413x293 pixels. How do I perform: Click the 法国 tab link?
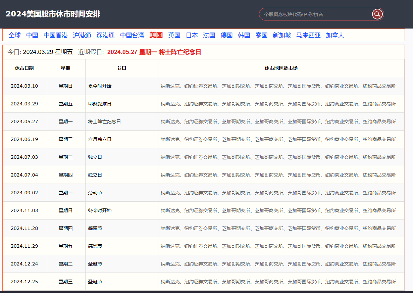click(209, 35)
